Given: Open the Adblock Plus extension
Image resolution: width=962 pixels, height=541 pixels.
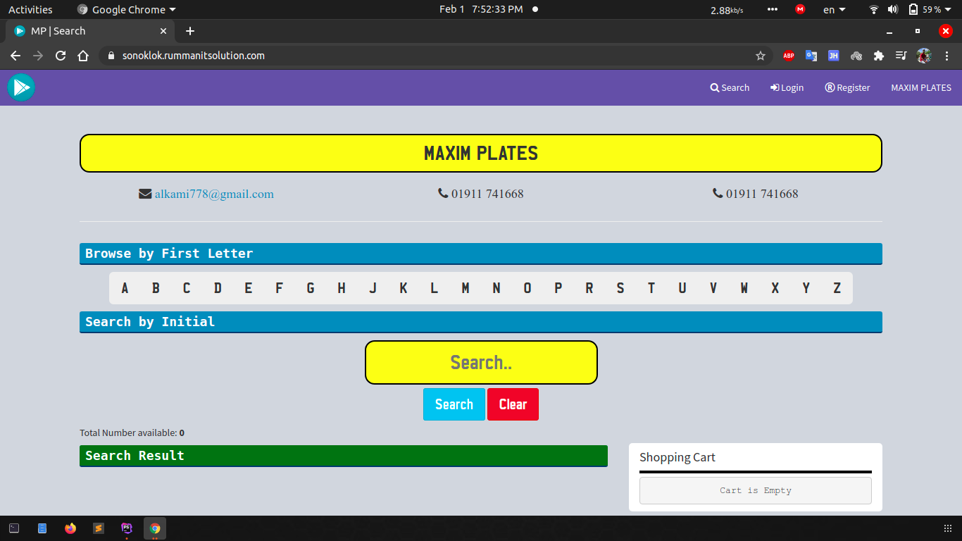Looking at the screenshot, I should (789, 56).
